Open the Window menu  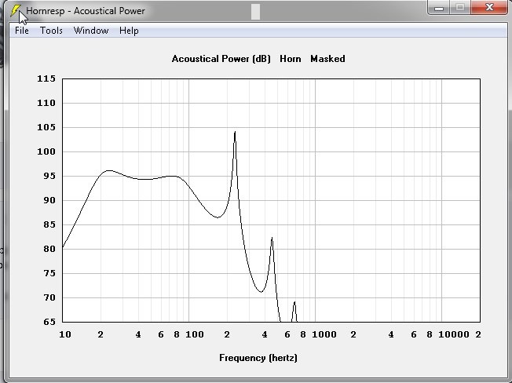coord(91,31)
